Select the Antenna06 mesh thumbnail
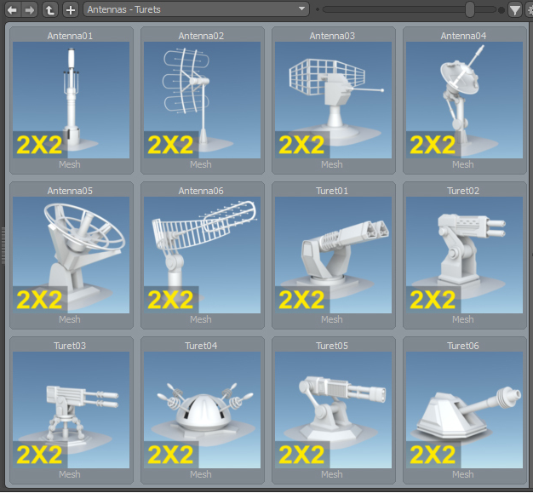Image resolution: width=533 pixels, height=493 pixels. (x=203, y=255)
